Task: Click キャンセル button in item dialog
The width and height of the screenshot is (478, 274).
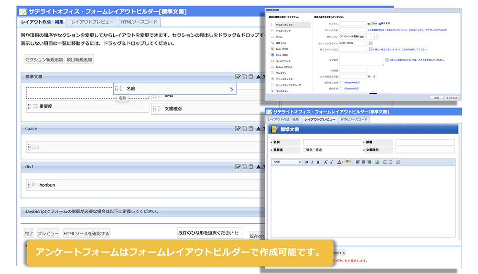Action: pos(452,98)
